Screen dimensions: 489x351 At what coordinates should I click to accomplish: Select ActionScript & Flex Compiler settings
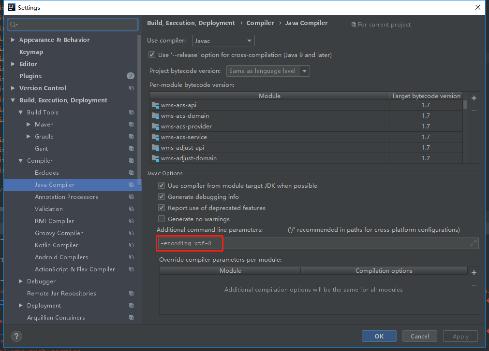75,269
